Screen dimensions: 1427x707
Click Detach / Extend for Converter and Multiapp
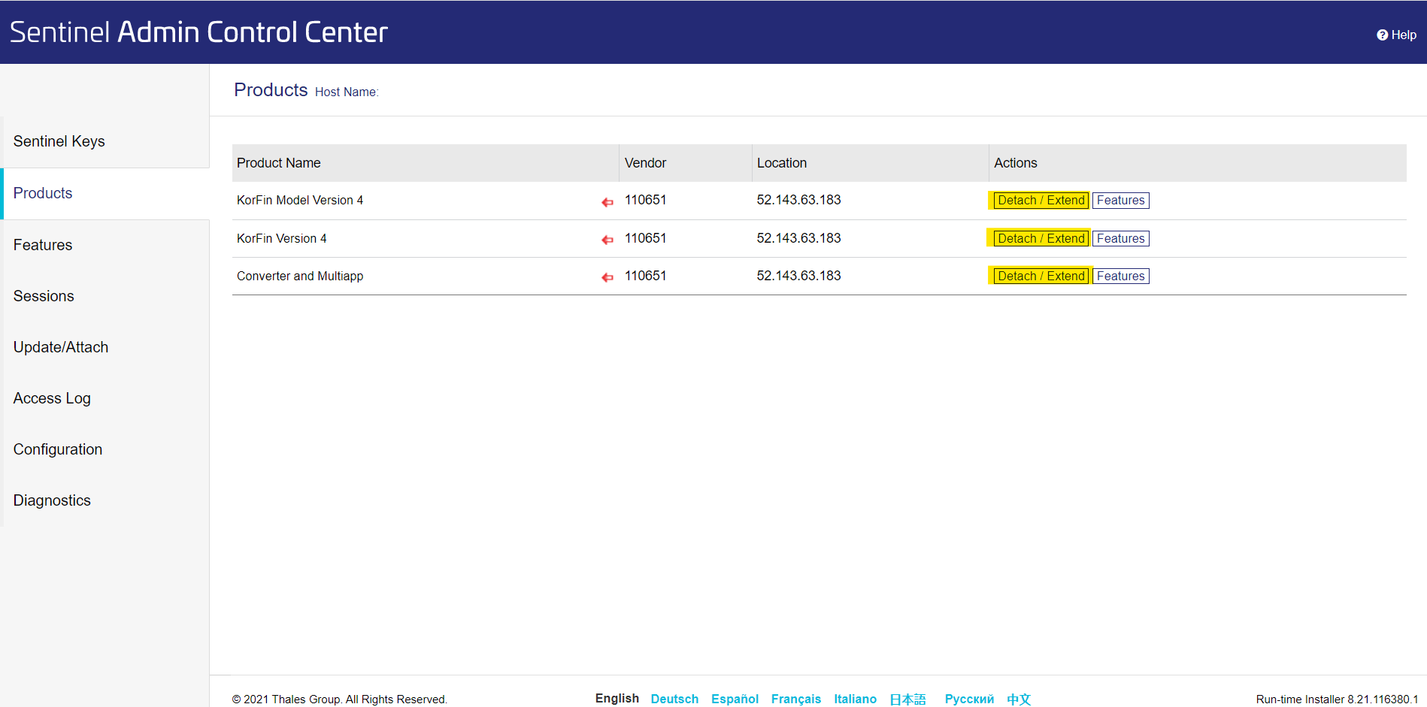(1041, 276)
